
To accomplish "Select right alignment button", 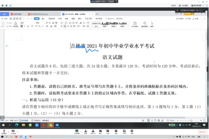I will [68, 26].
